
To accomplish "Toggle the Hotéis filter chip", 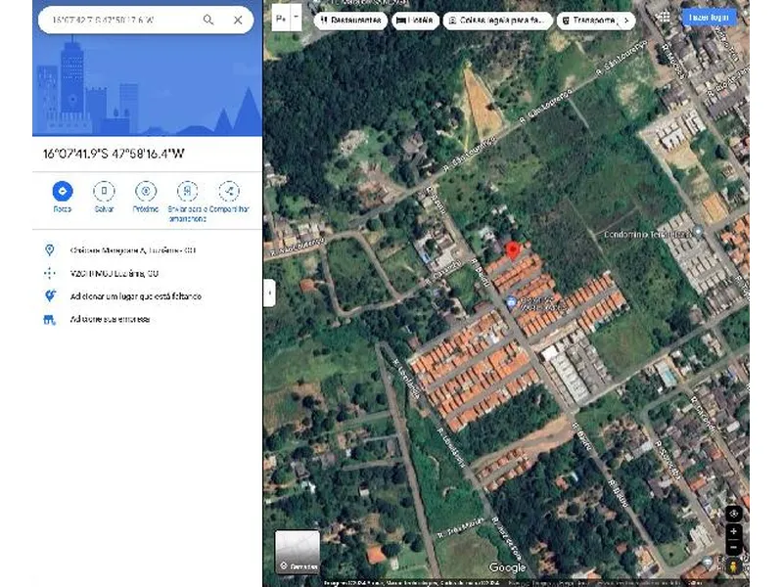I will [x=413, y=19].
